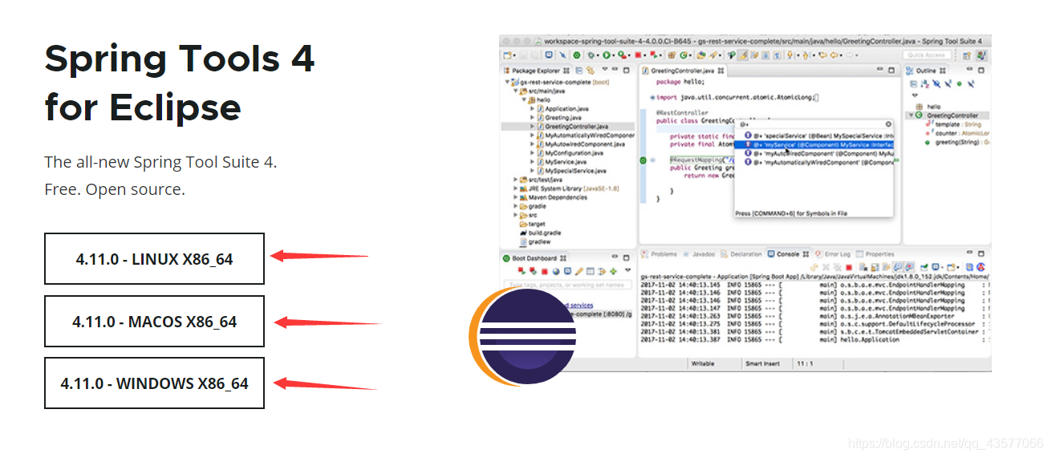Viewport: 1051px width, 458px height.
Task: Close the symbols popup with X icon
Action: tap(888, 124)
